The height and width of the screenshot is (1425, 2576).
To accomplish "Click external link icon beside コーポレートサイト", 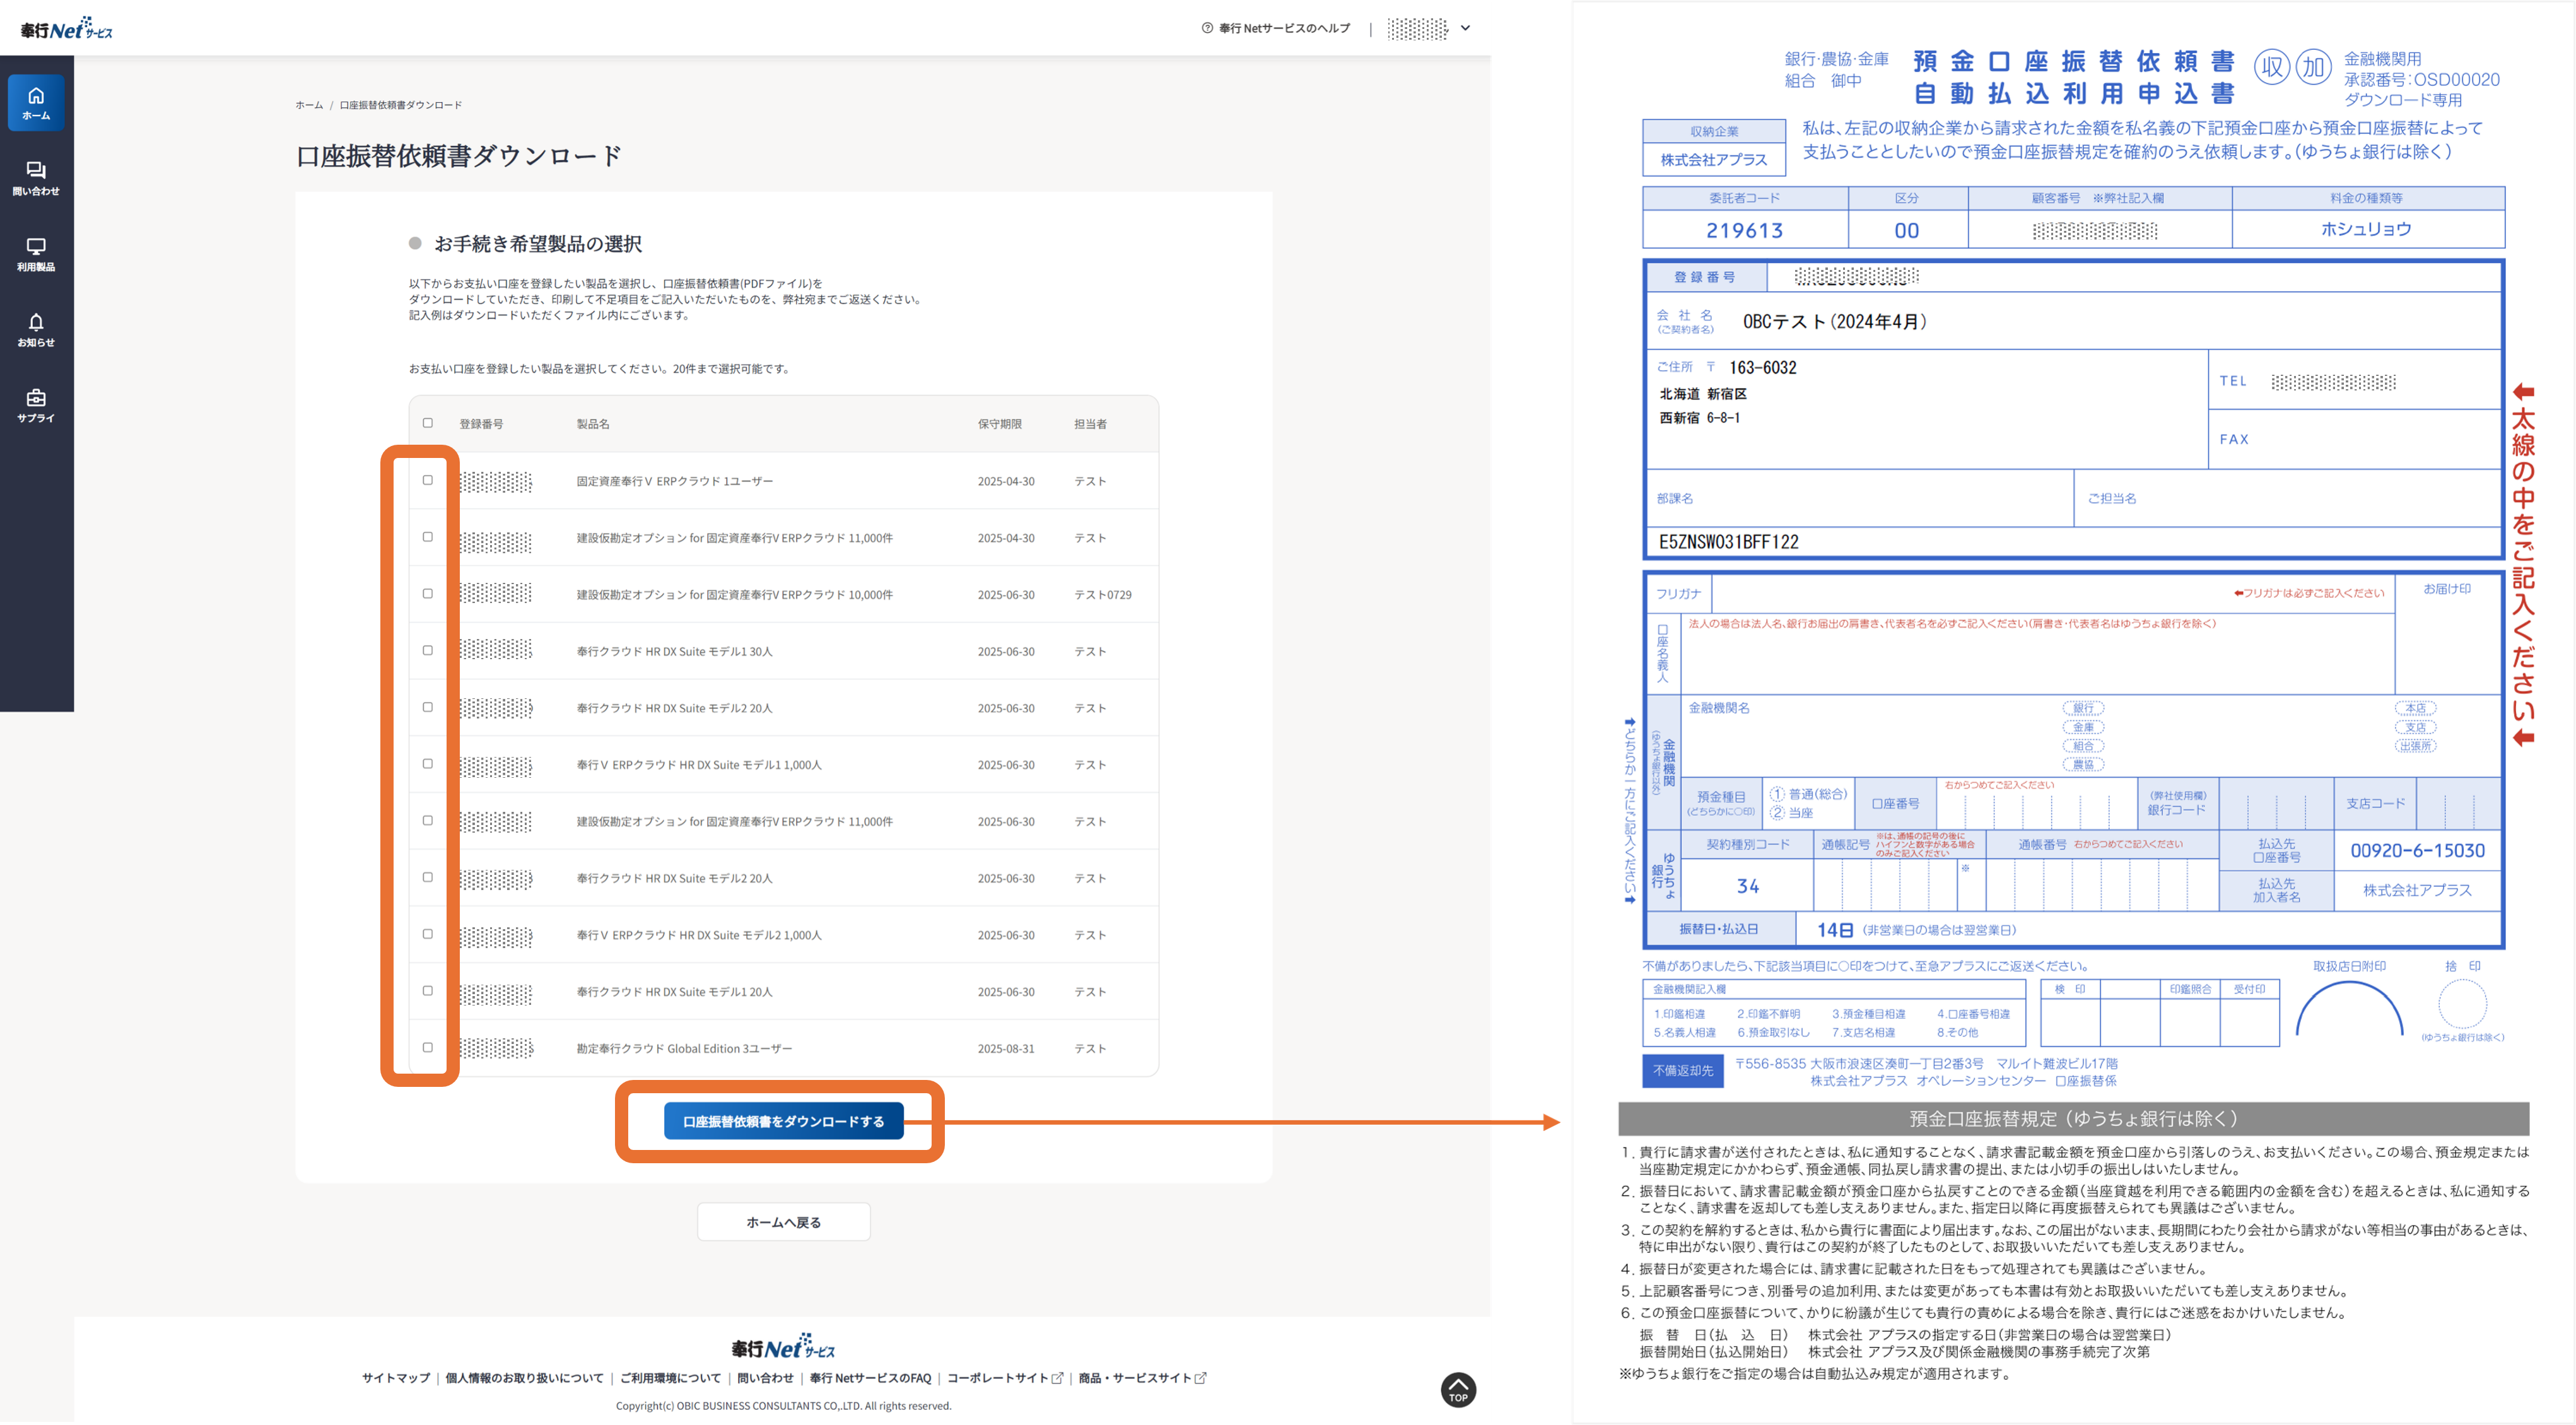I will click(x=1057, y=1378).
